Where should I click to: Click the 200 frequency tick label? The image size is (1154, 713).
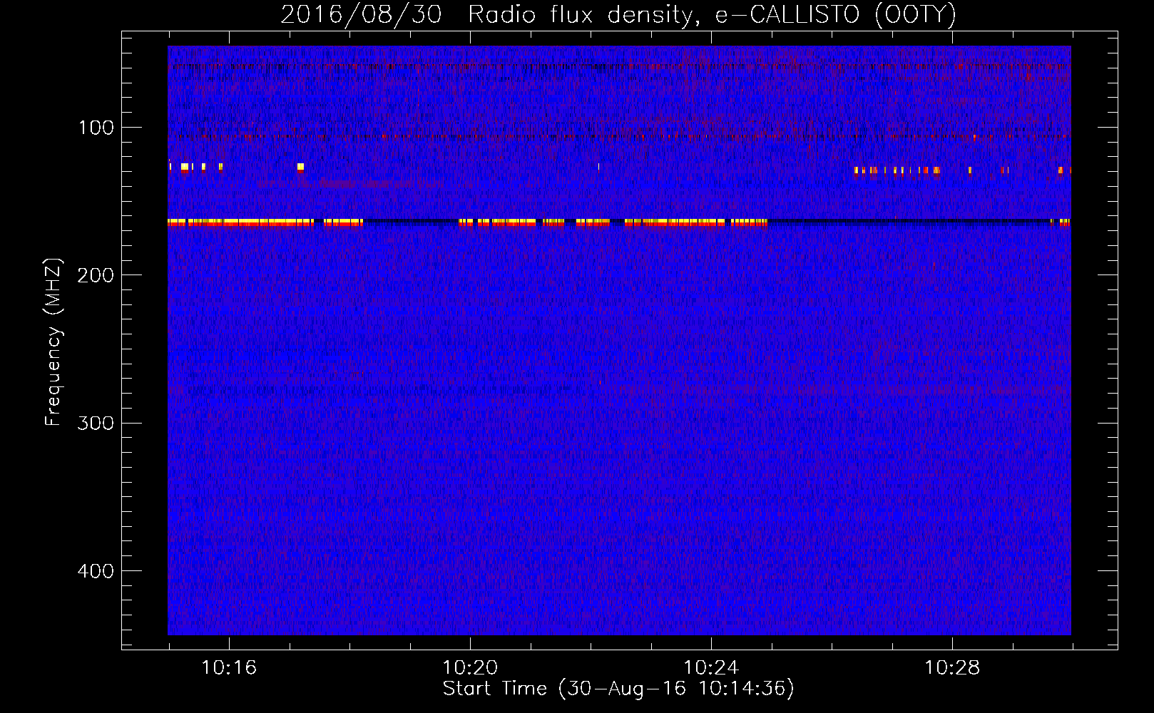(96, 275)
